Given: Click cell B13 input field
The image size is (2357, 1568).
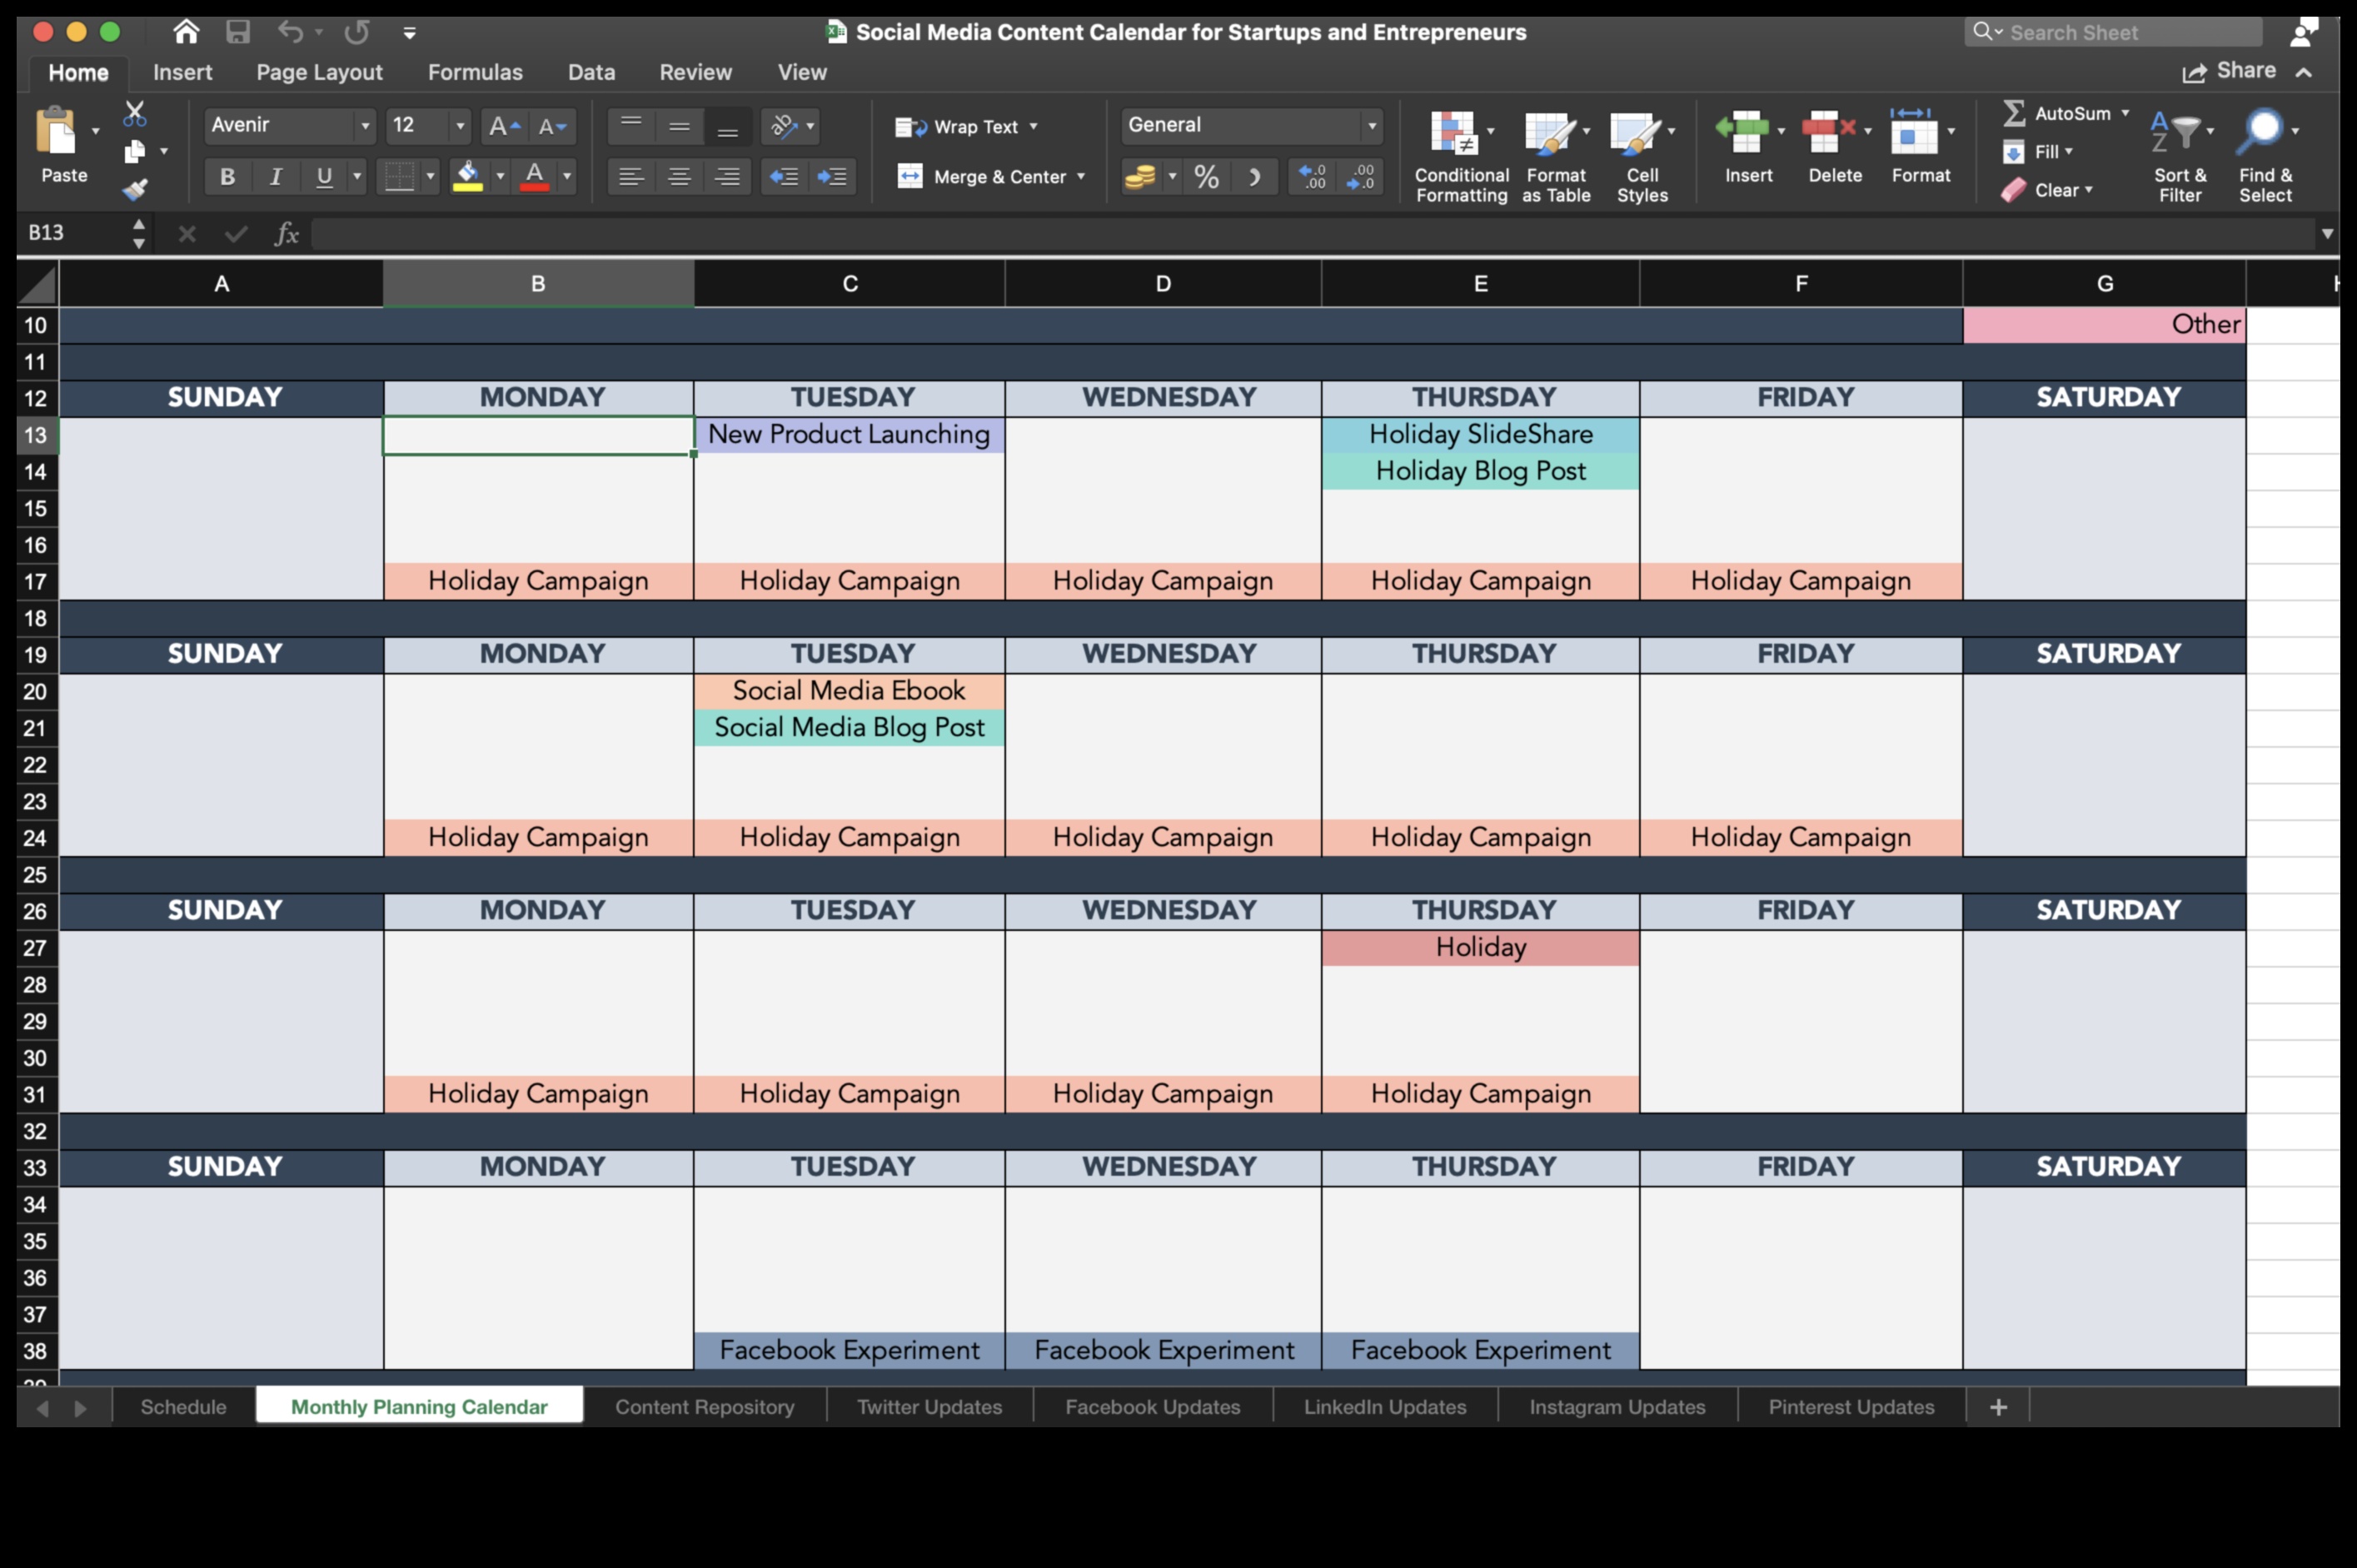Looking at the screenshot, I should 537,432.
